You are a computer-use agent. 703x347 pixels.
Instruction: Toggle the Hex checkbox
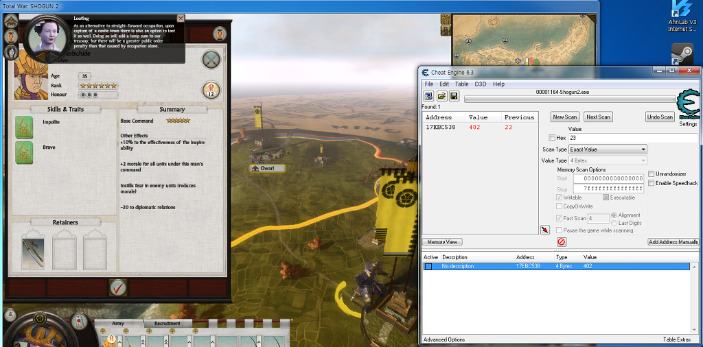(x=553, y=138)
